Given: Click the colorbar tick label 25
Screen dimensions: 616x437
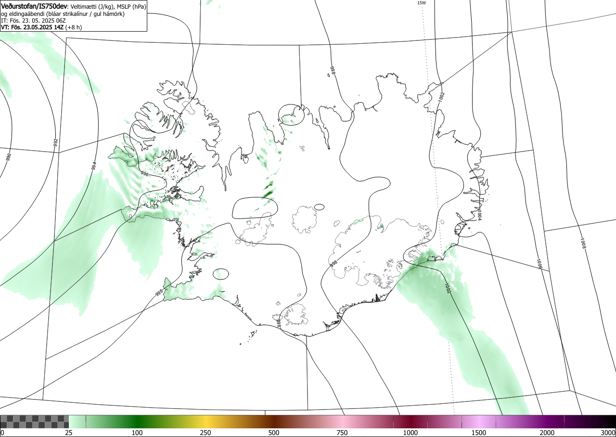Looking at the screenshot, I should pyautogui.click(x=69, y=433).
